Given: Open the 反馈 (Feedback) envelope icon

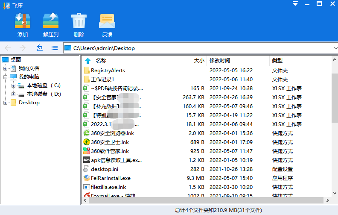Looking at the screenshot, I should tap(107, 21).
